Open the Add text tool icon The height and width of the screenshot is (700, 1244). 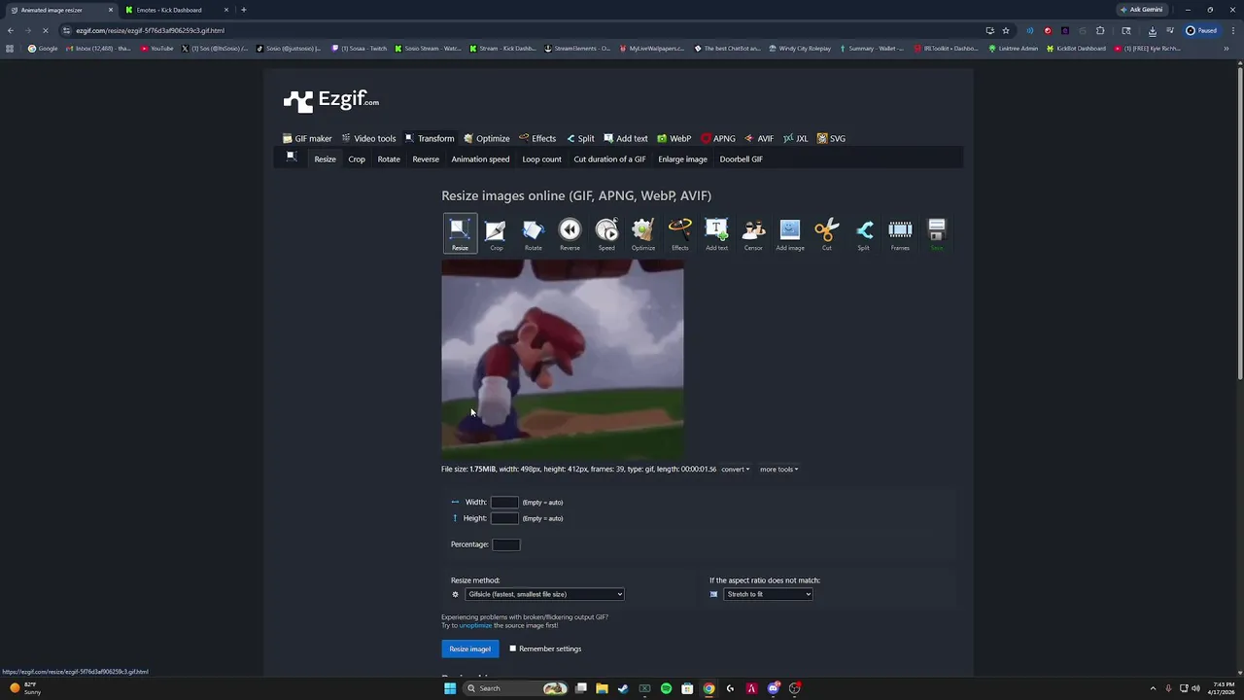tap(716, 233)
